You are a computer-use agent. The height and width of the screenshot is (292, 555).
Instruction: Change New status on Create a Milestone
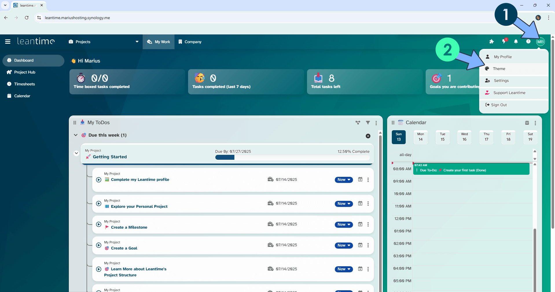point(344,225)
